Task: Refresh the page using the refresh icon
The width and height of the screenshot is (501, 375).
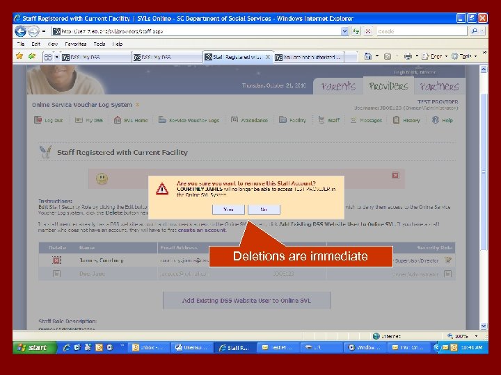Action: (356, 31)
